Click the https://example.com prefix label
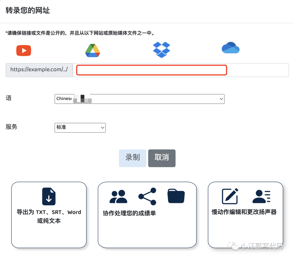This screenshot has width=293, height=259. point(39,70)
